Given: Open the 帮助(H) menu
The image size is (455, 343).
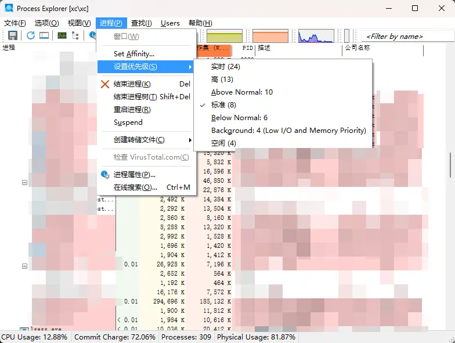Looking at the screenshot, I should (201, 23).
